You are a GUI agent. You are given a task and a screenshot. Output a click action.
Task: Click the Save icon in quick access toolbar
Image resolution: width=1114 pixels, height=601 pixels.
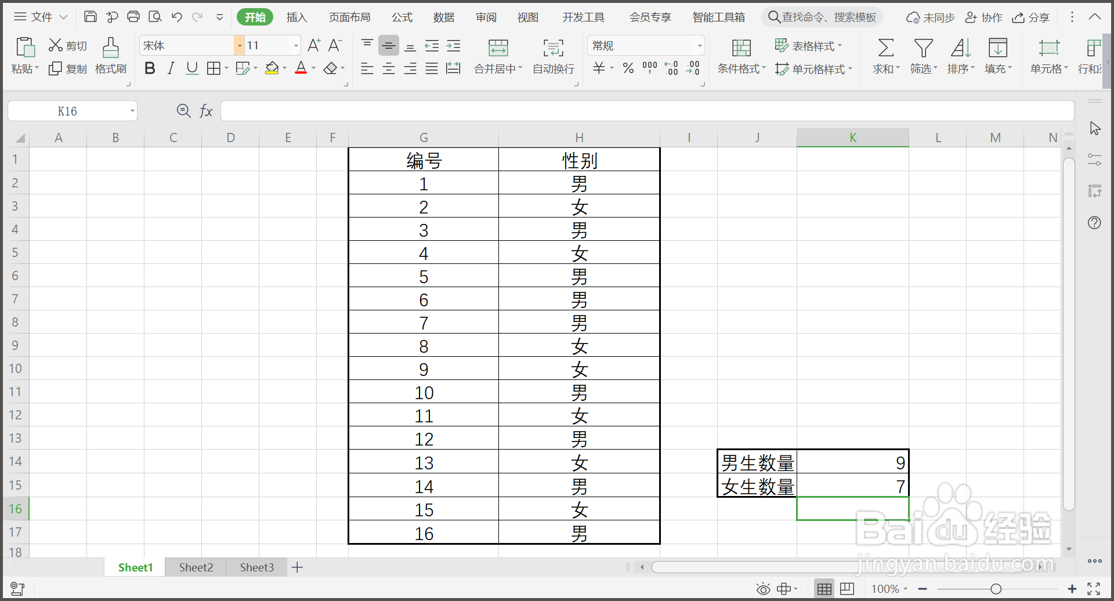coord(91,17)
